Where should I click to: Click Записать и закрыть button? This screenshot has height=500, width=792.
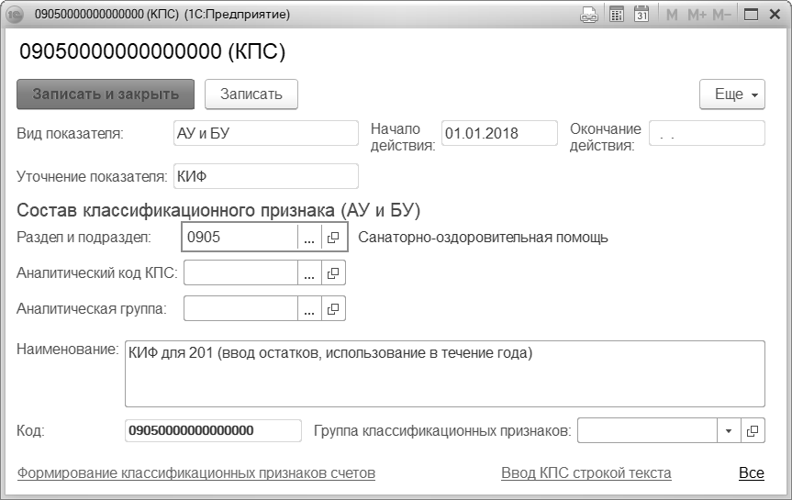point(106,94)
